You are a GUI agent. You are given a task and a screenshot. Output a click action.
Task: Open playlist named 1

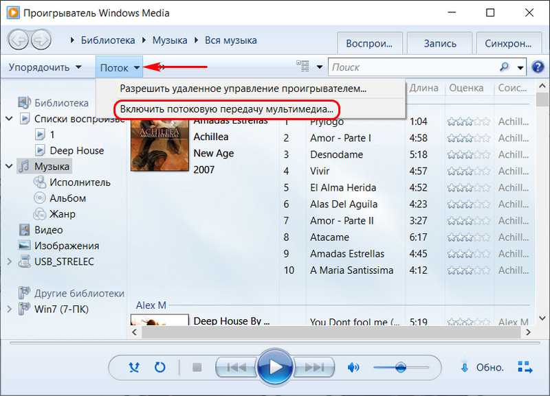click(x=52, y=135)
